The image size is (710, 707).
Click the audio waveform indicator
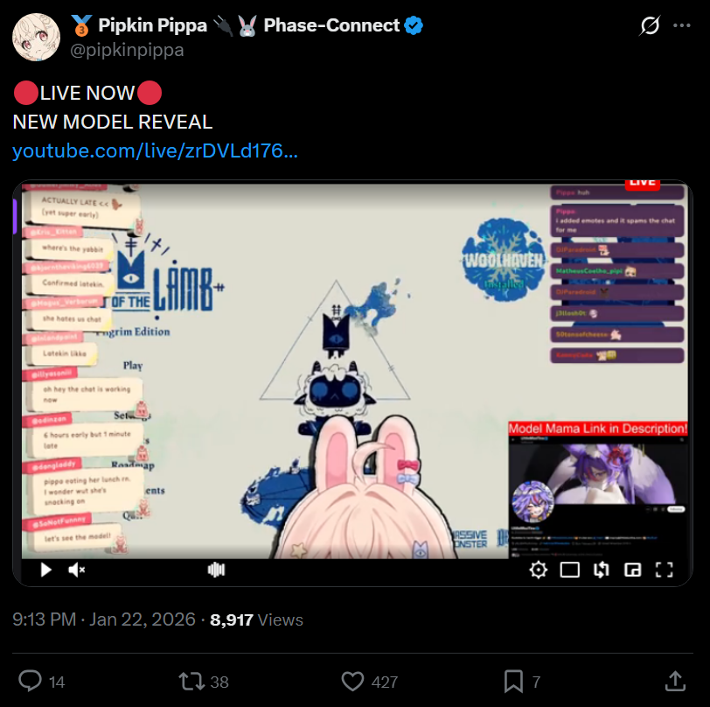216,570
